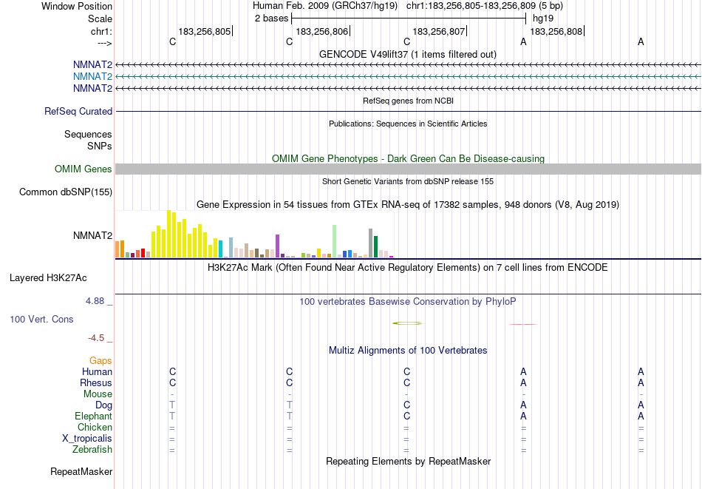Click the SNPs subtrack label
Viewport: 702px width, 489px height.
coord(100,146)
